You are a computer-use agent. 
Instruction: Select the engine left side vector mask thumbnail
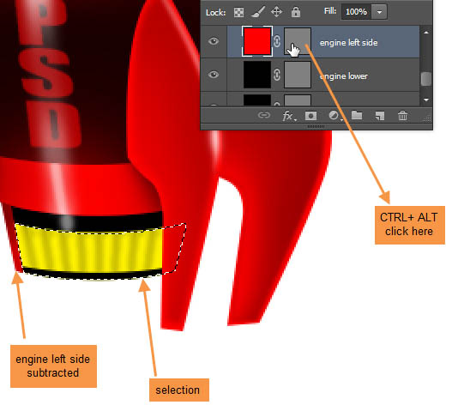pyautogui.click(x=298, y=41)
